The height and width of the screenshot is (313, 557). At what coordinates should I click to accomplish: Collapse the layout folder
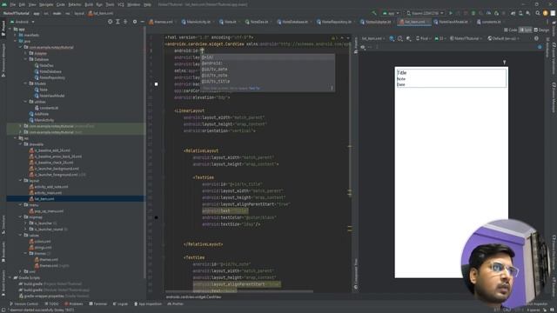tap(21, 180)
